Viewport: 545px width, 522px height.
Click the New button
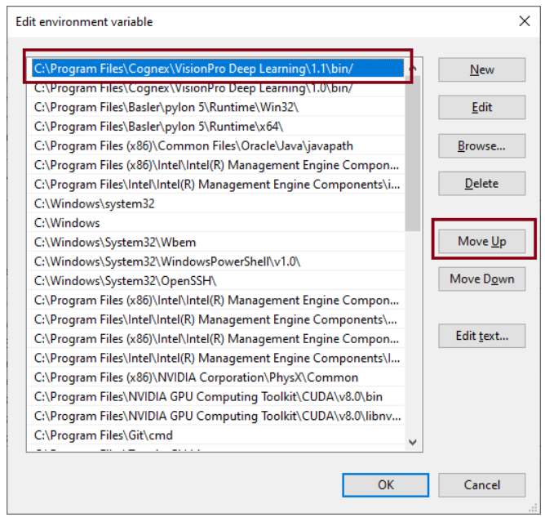(x=481, y=69)
